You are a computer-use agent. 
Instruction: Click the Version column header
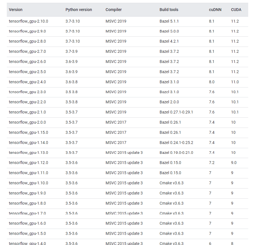16,10
